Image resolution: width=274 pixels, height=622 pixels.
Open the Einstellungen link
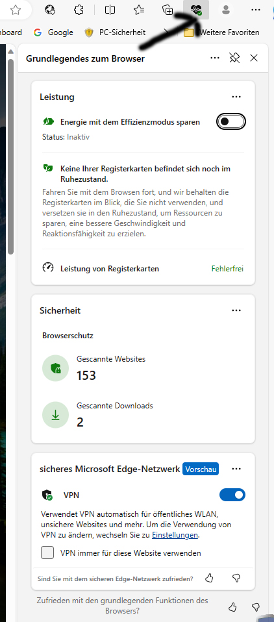(175, 535)
